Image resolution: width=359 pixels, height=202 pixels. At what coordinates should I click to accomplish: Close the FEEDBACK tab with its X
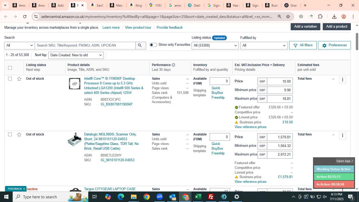(24, 189)
